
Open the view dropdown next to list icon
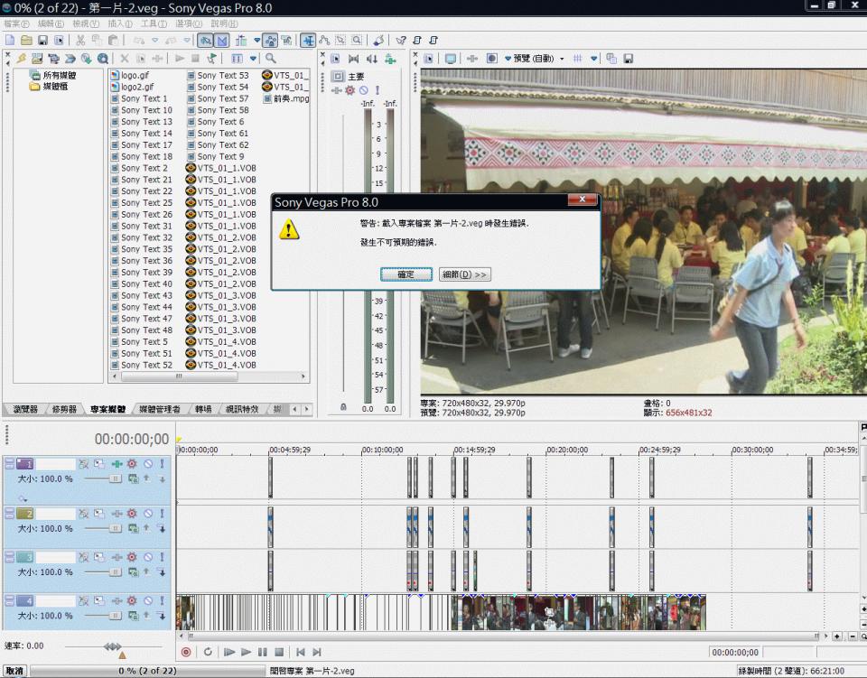(252, 59)
